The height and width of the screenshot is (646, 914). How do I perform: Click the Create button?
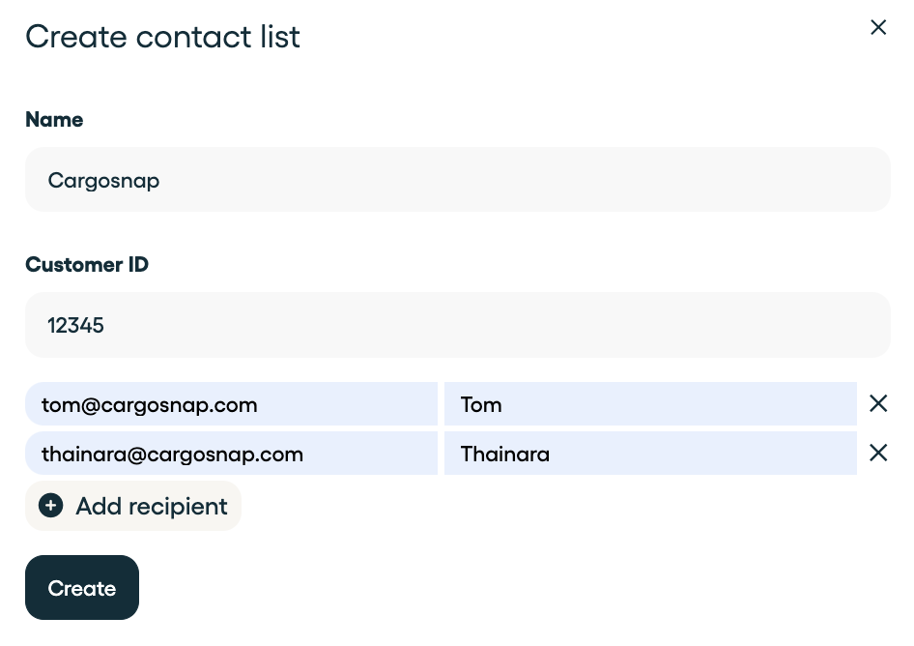point(82,587)
